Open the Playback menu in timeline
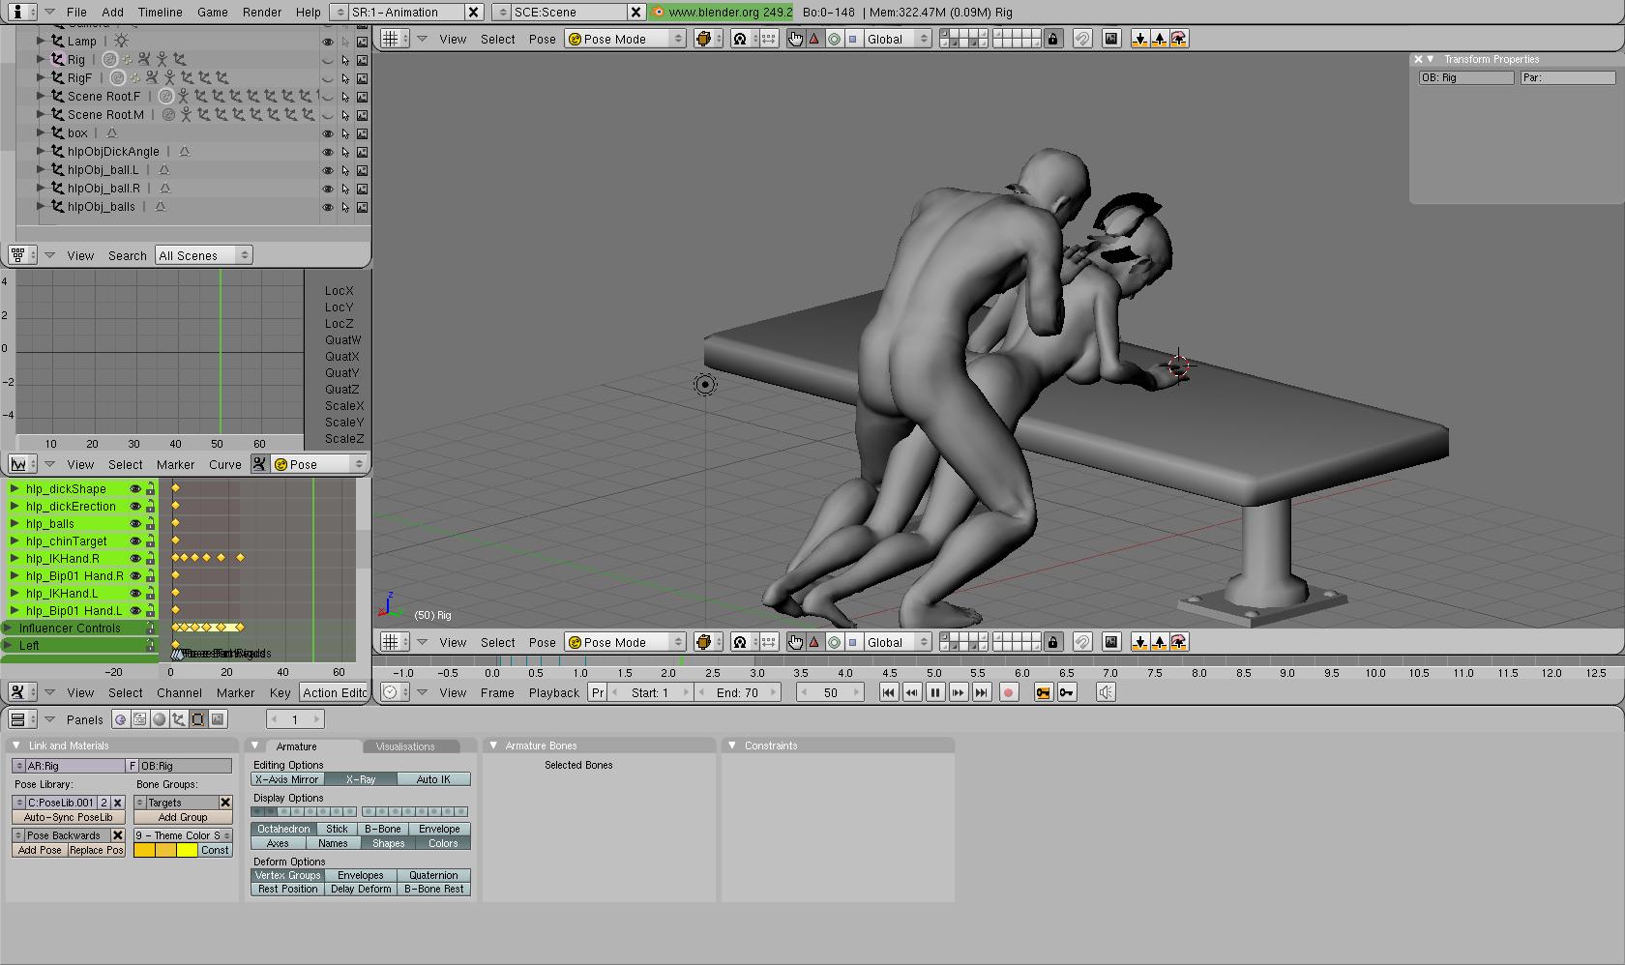This screenshot has width=1625, height=965. (553, 692)
